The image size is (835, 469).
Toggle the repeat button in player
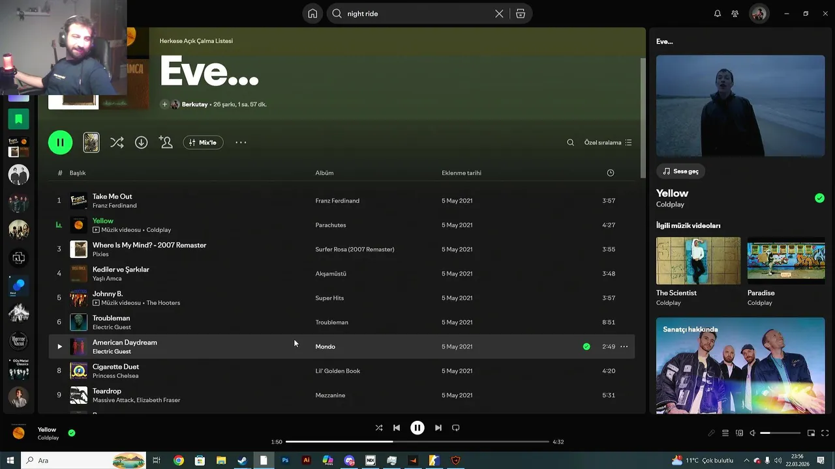[456, 428]
